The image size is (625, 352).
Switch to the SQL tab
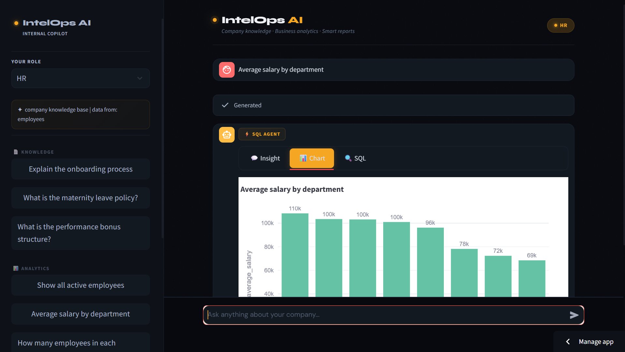point(355,158)
